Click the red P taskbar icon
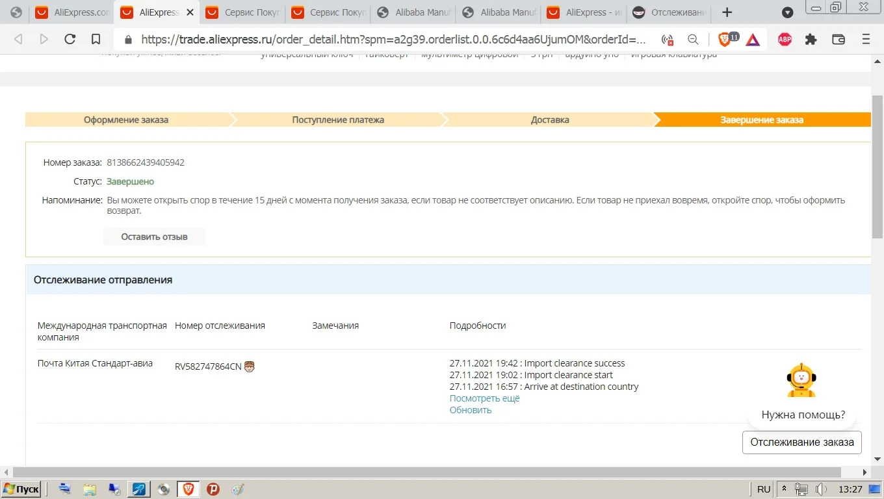 [213, 489]
